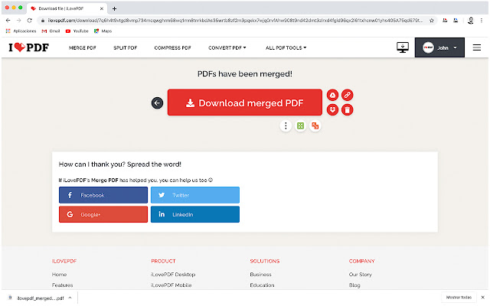This screenshot has height=306, width=490.
Task: Open the iLovePDF Desktop footer link
Action: click(x=173, y=275)
